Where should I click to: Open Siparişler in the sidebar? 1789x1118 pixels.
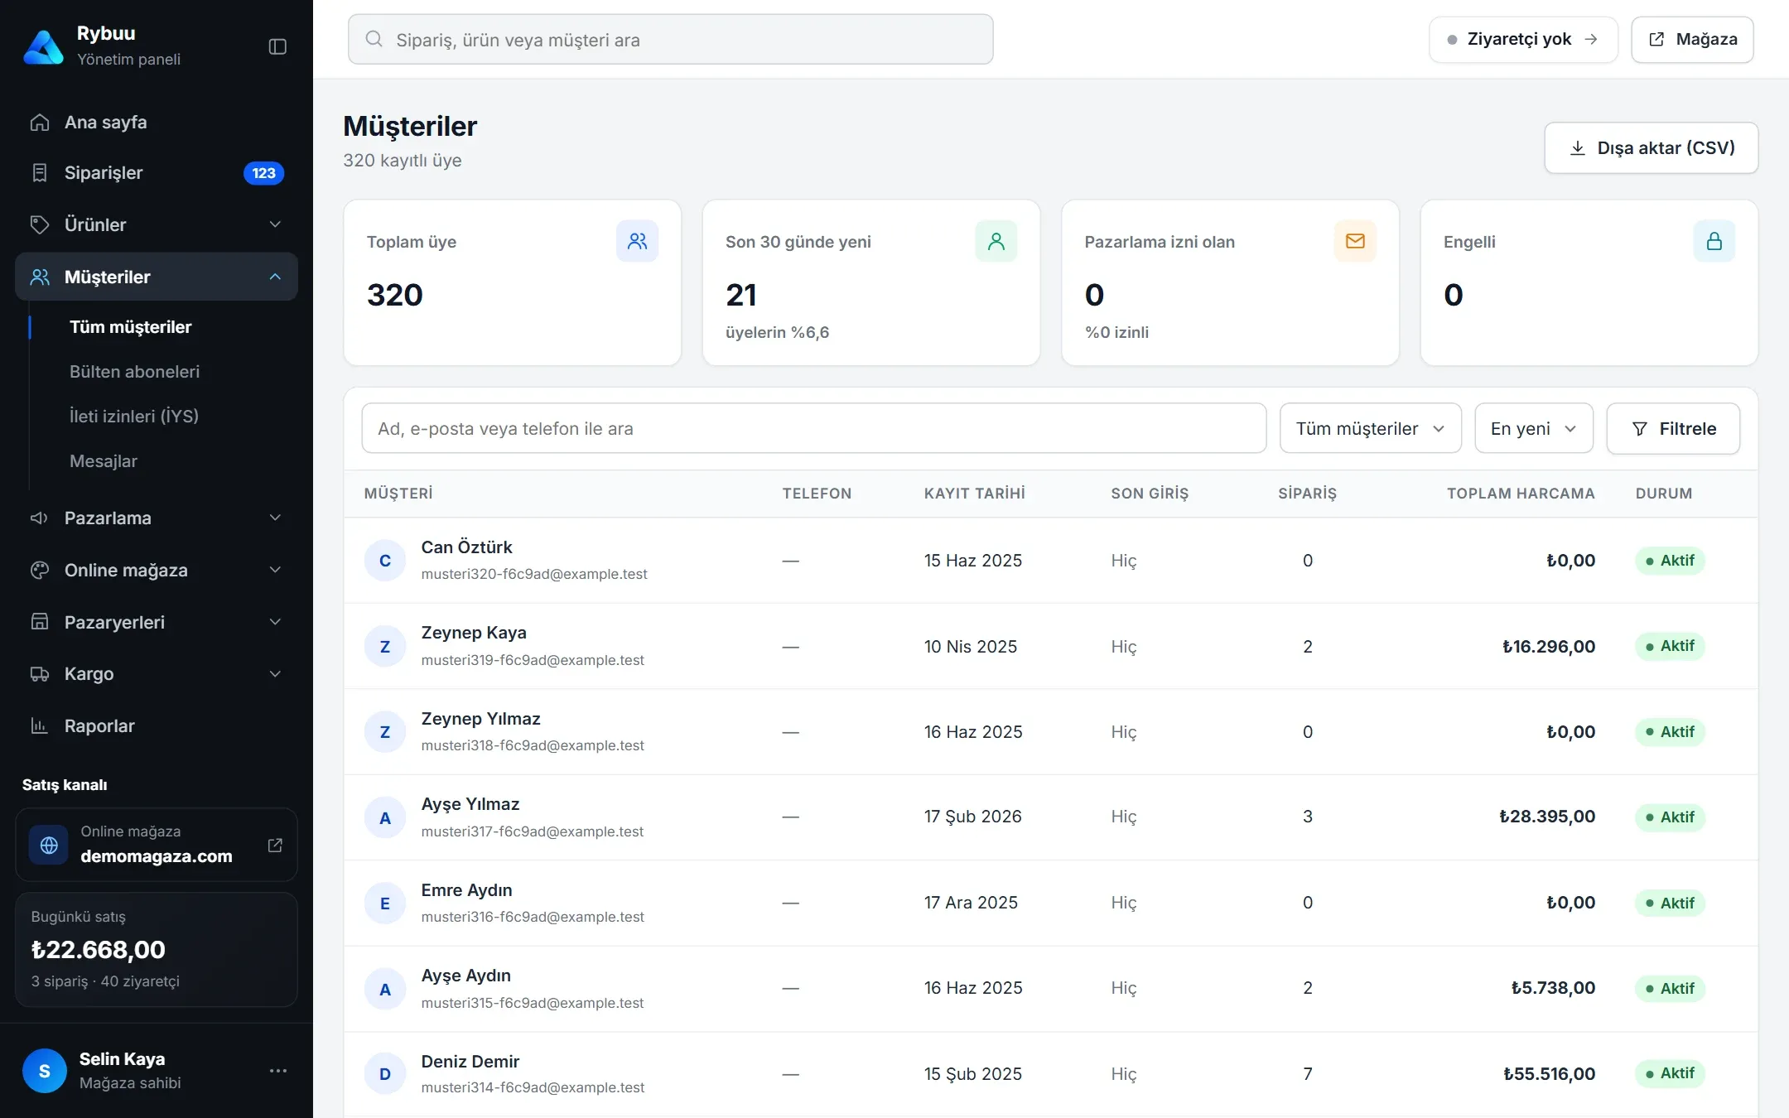(157, 173)
